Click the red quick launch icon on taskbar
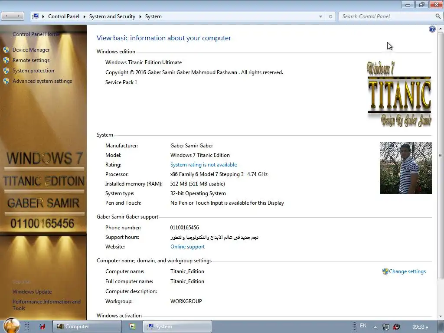 tap(42, 326)
